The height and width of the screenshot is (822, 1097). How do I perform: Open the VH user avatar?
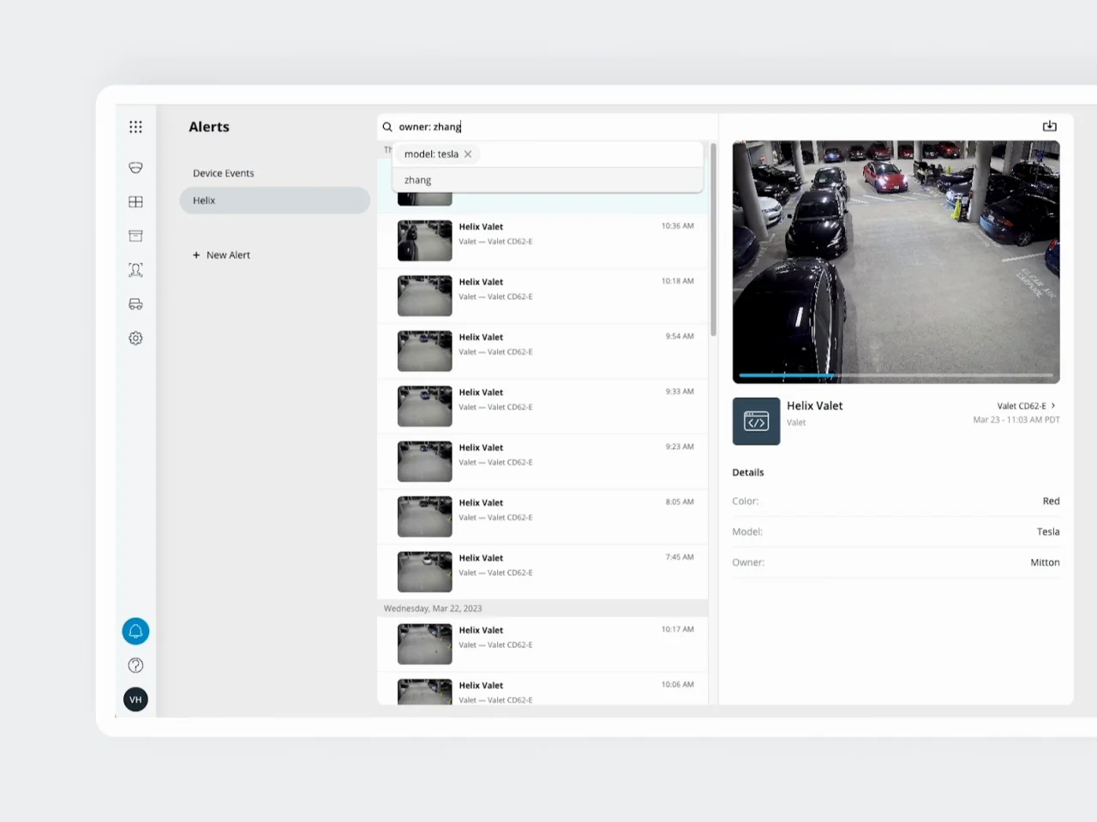click(135, 699)
